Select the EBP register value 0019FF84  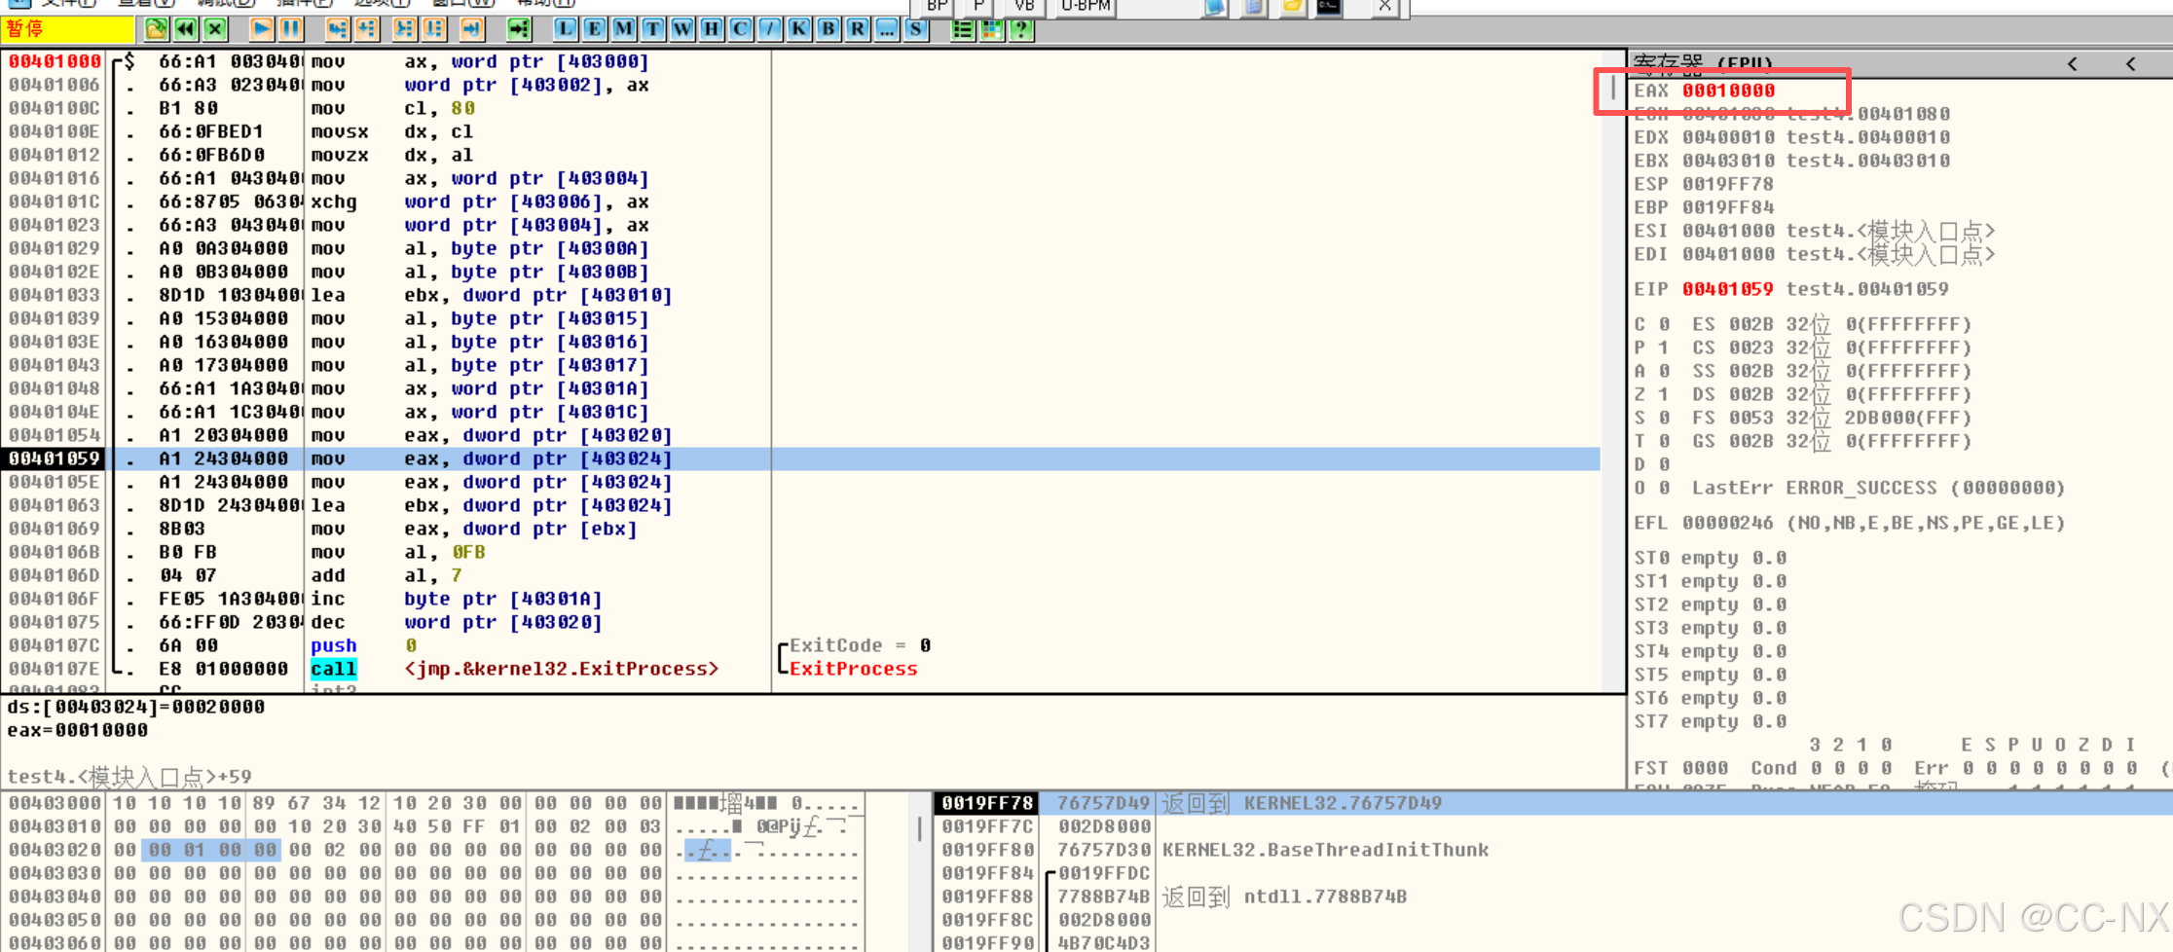pos(1728,207)
